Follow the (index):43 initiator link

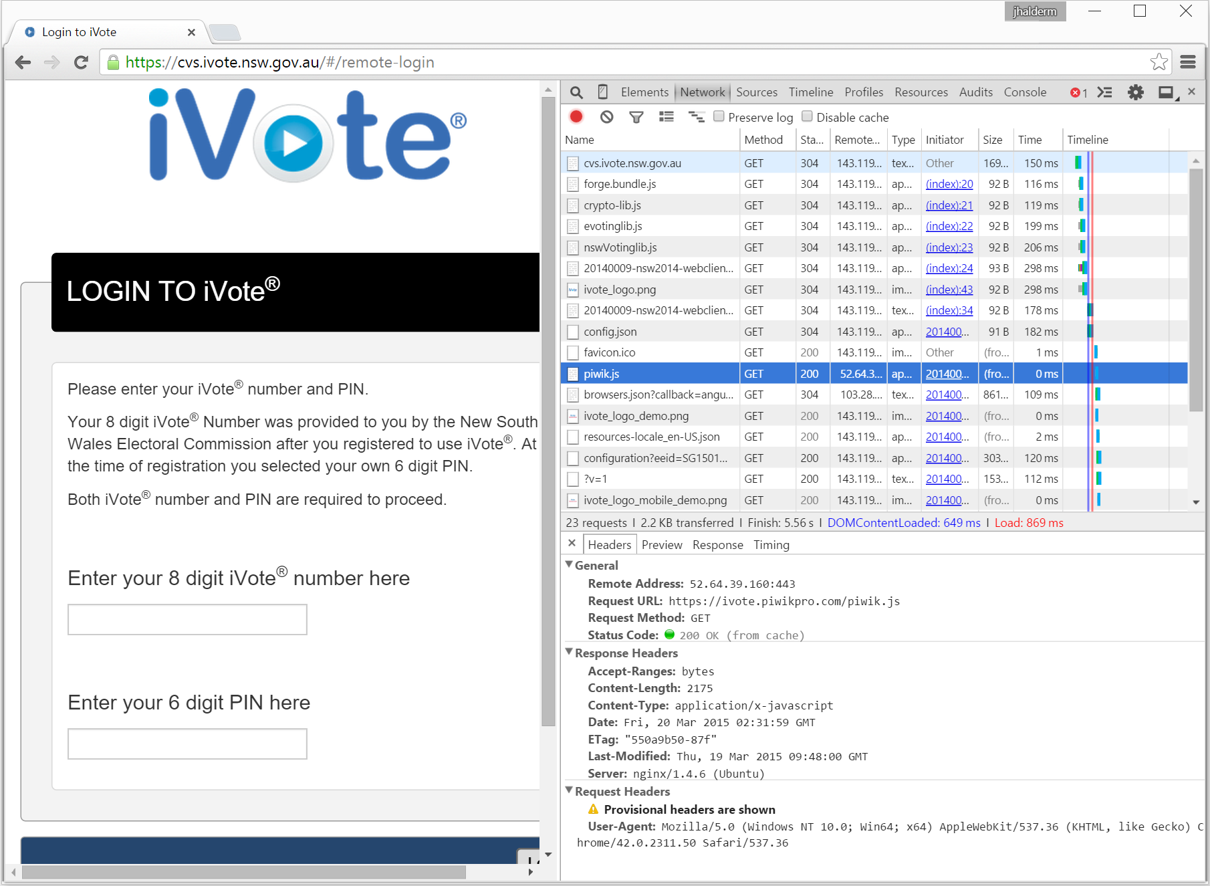[949, 290]
